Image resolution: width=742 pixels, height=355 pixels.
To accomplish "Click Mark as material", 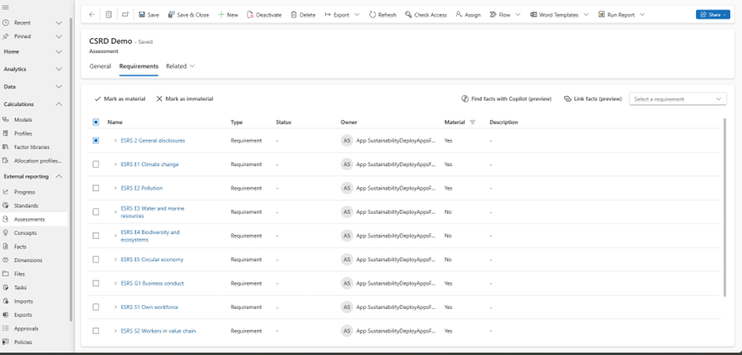I will click(120, 99).
